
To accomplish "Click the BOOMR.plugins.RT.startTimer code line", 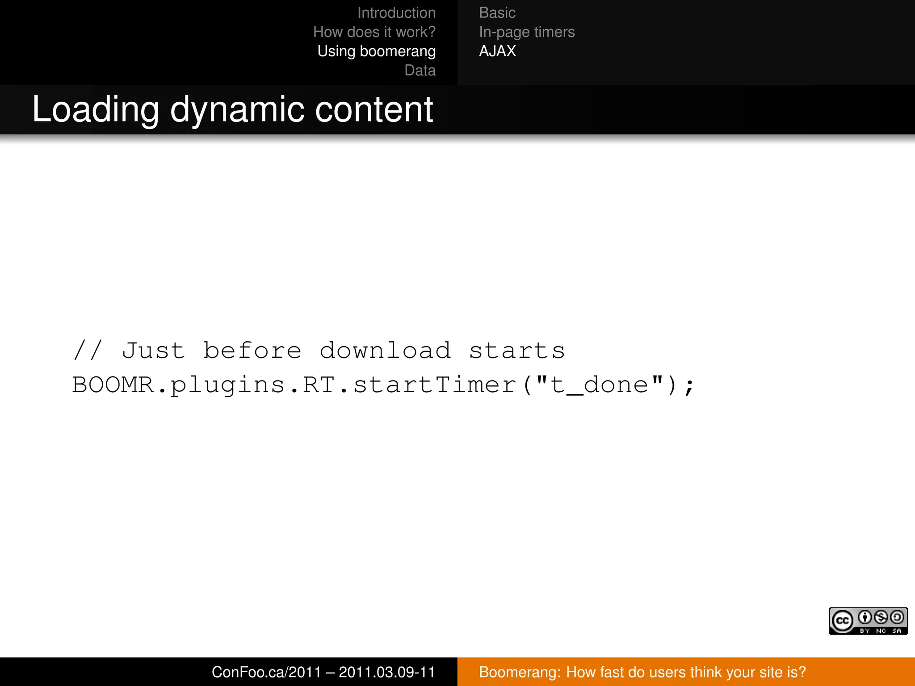I will [383, 385].
